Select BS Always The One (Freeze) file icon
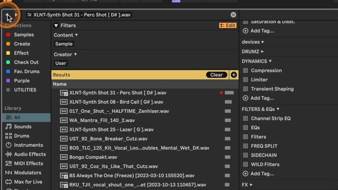The width and height of the screenshot is (338, 190). coord(64,176)
